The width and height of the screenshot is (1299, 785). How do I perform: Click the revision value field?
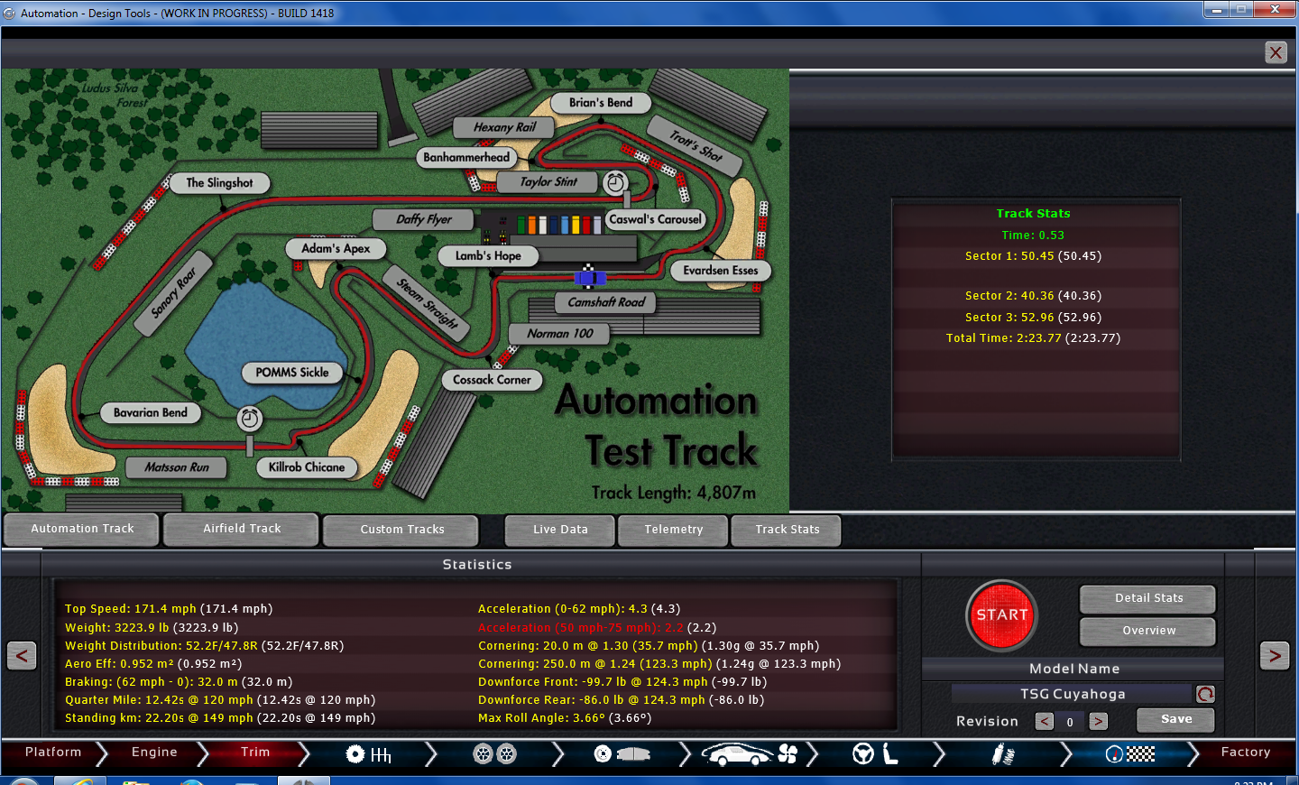(1071, 722)
